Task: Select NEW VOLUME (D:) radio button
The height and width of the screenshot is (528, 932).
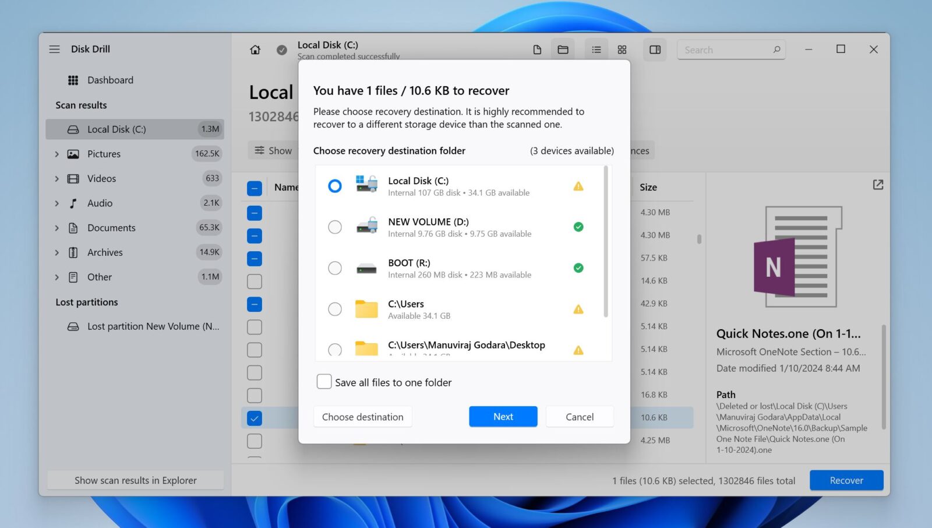Action: pos(335,227)
